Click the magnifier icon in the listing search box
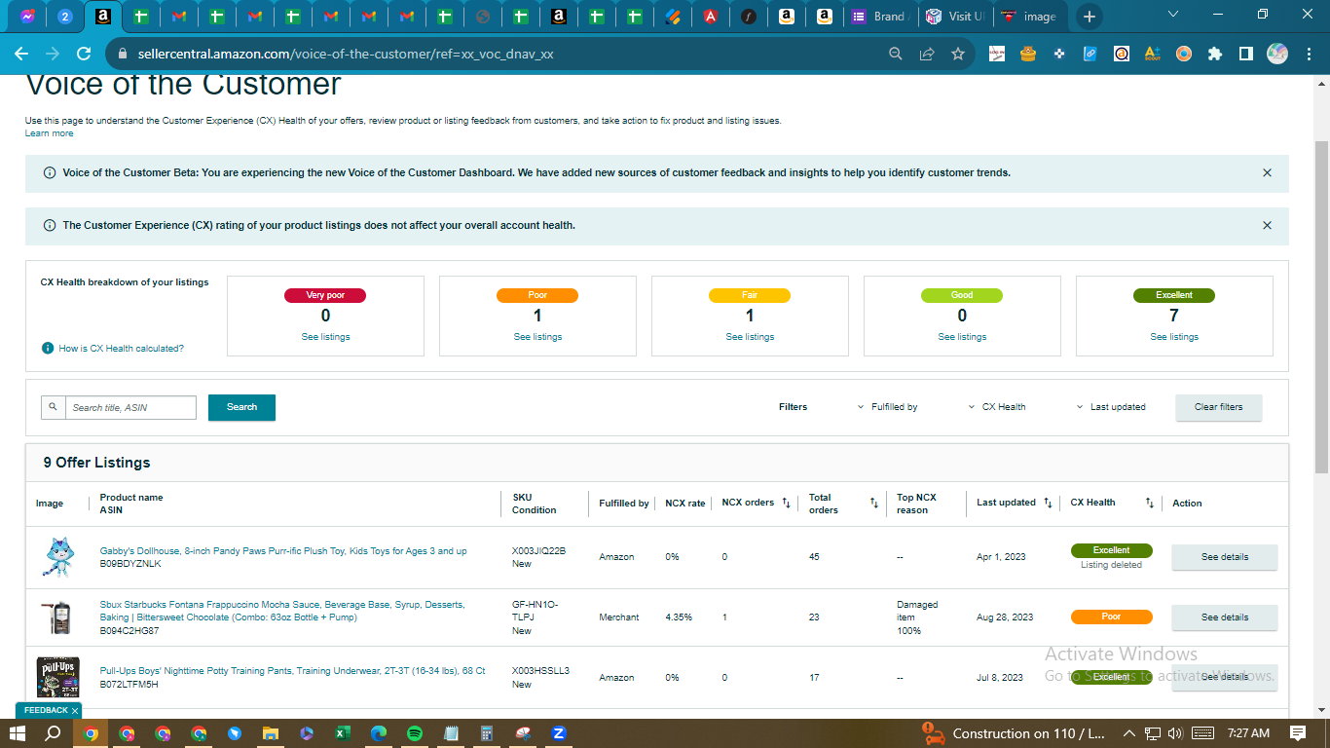 pos(53,407)
